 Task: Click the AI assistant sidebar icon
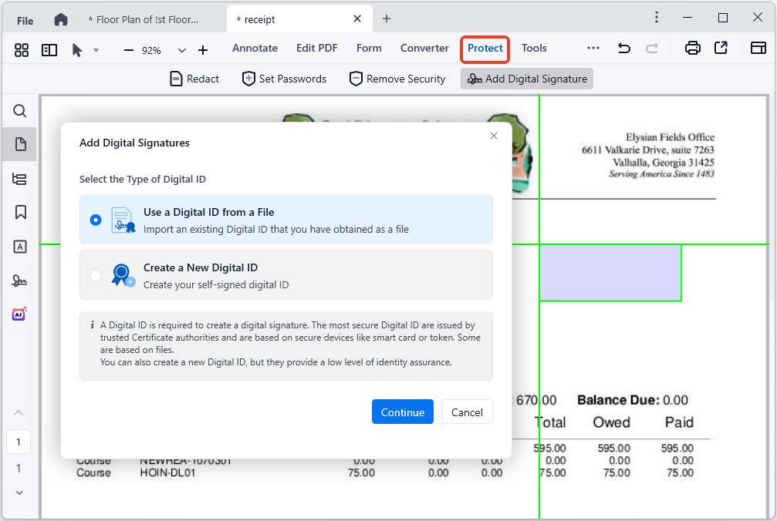point(20,314)
